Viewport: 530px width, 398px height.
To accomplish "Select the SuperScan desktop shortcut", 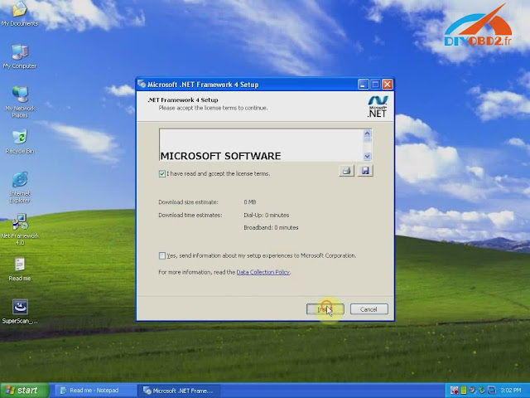I will point(20,312).
